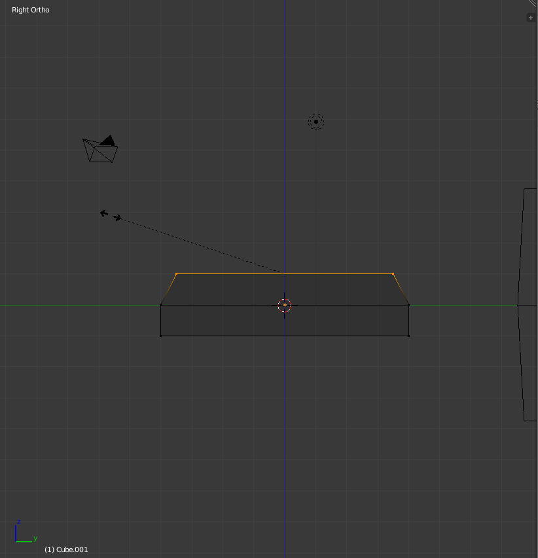Viewport: 538px width, 558px height.
Task: Click the 3D cursor at the cube's origin
Action: coord(285,305)
